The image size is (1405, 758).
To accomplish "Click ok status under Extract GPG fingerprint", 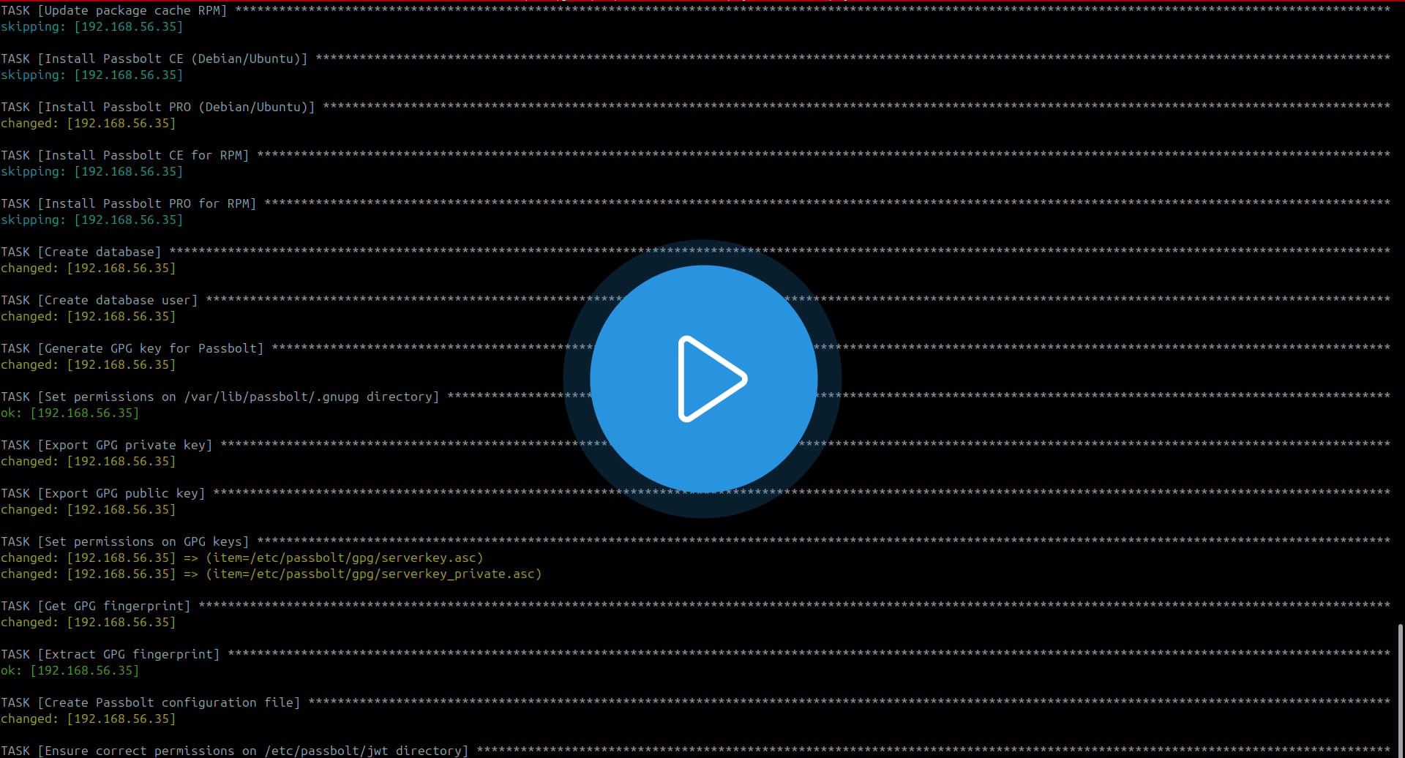I will [70, 670].
